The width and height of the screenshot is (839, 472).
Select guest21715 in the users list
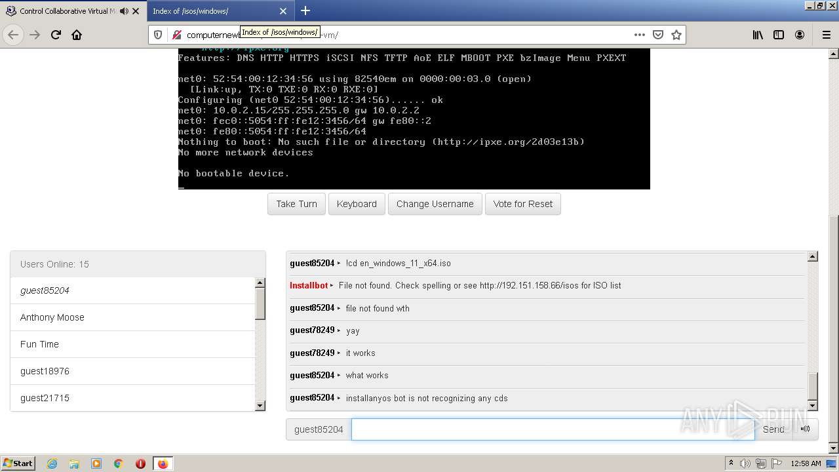[132, 398]
